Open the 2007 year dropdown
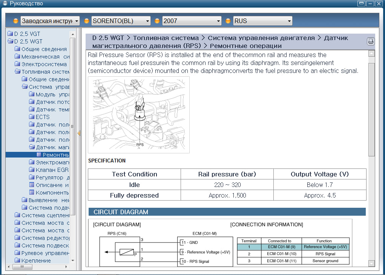This screenshot has width=385, height=275. pyautogui.click(x=192, y=21)
